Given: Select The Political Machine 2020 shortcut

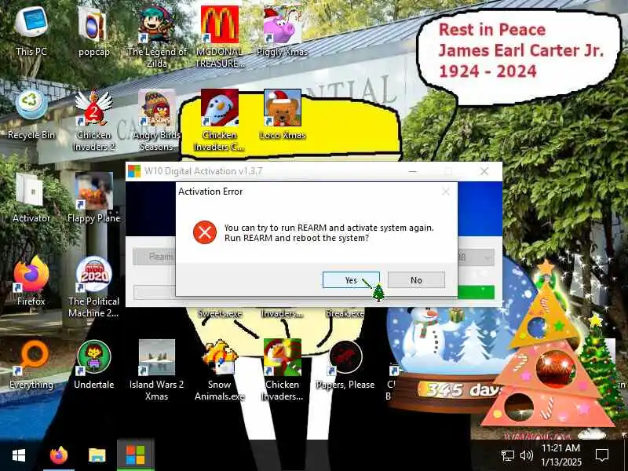Looking at the screenshot, I should point(93,287).
